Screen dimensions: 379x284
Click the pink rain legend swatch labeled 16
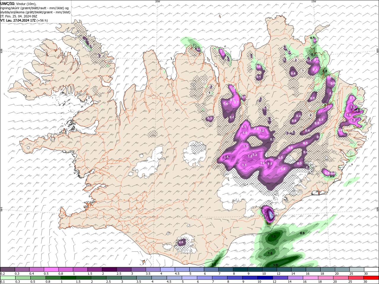pyautogui.click(x=310, y=278)
